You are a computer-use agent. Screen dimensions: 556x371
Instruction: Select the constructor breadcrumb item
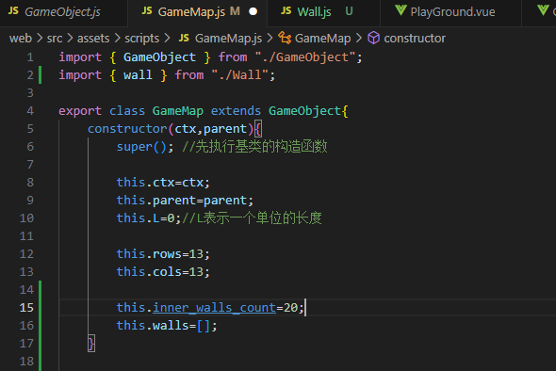tap(415, 39)
